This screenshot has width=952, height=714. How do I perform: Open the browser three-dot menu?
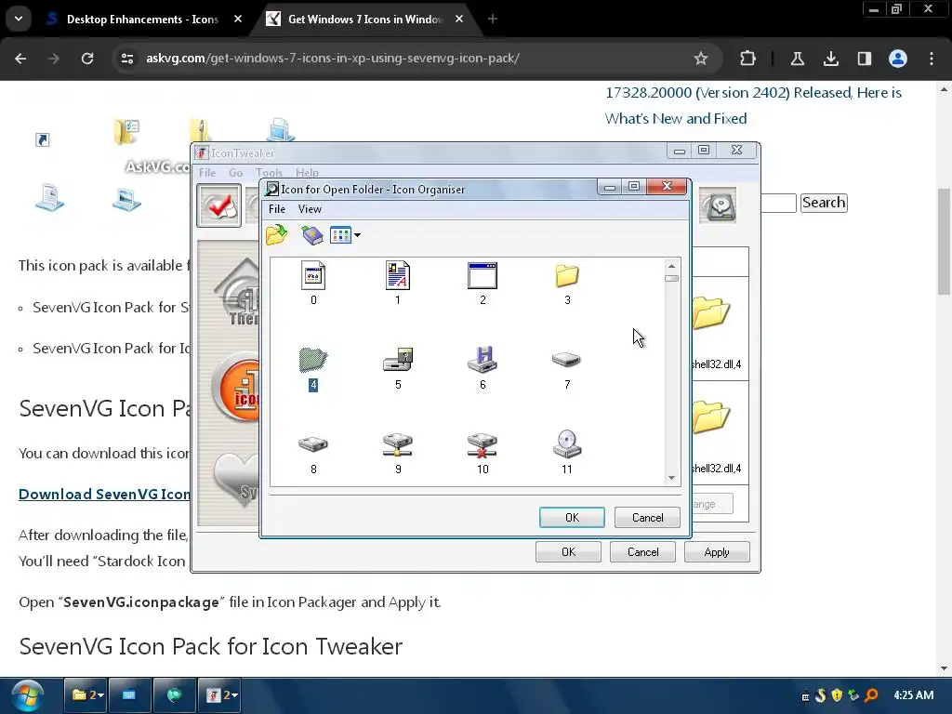pos(932,59)
